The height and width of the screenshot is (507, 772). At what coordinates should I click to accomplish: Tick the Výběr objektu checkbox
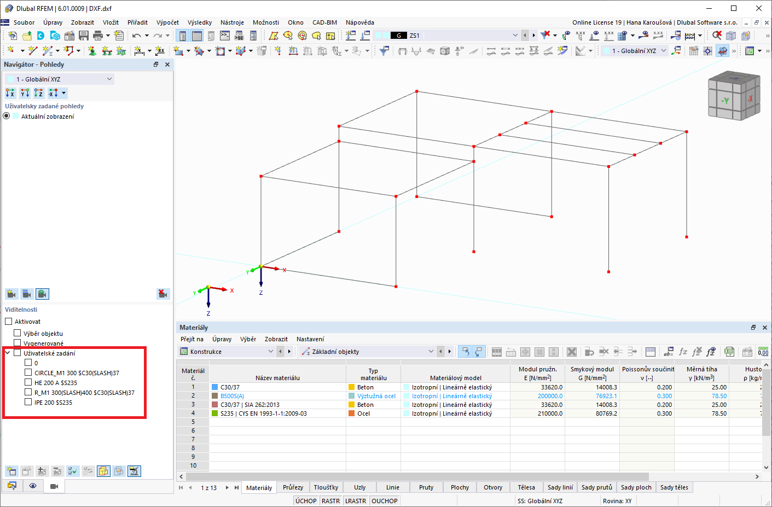point(17,333)
